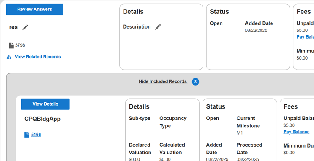The height and width of the screenshot is (161, 314).
Task: Click the Description label in Details card
Action: [x=137, y=27]
